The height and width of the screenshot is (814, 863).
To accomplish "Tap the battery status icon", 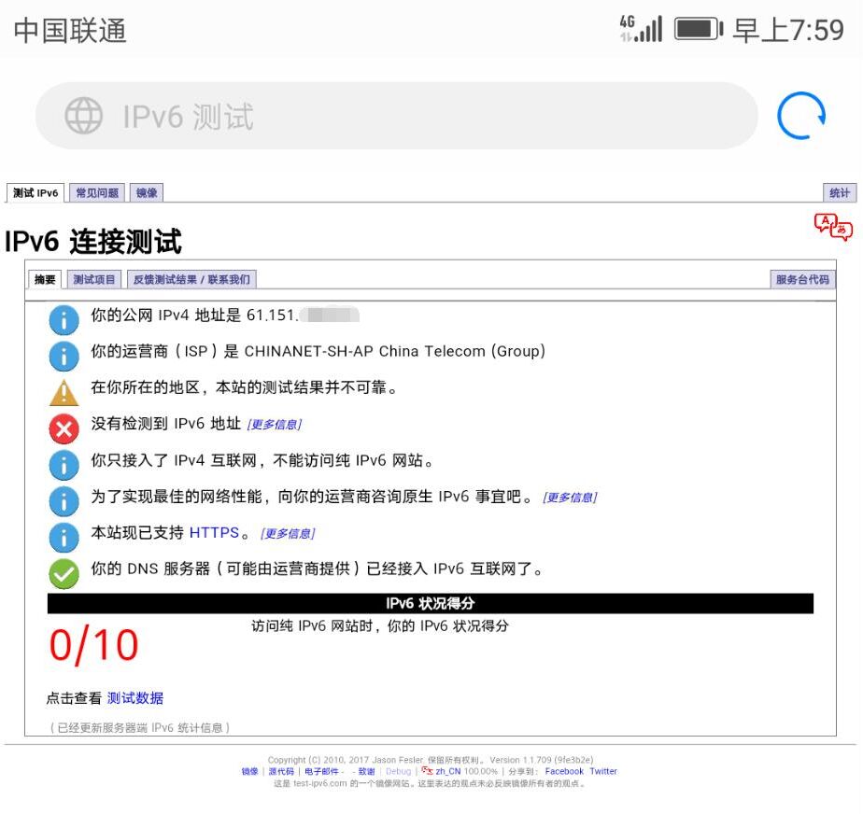I will click(699, 29).
